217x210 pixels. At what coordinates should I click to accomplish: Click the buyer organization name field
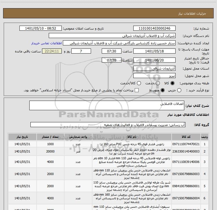(112, 36)
